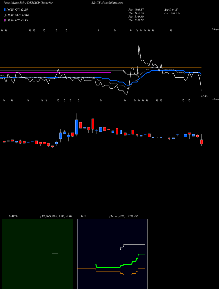Click the ADX '(14 day)' parameter values
This screenshot has height=289, width=219.
[x=124, y=216]
